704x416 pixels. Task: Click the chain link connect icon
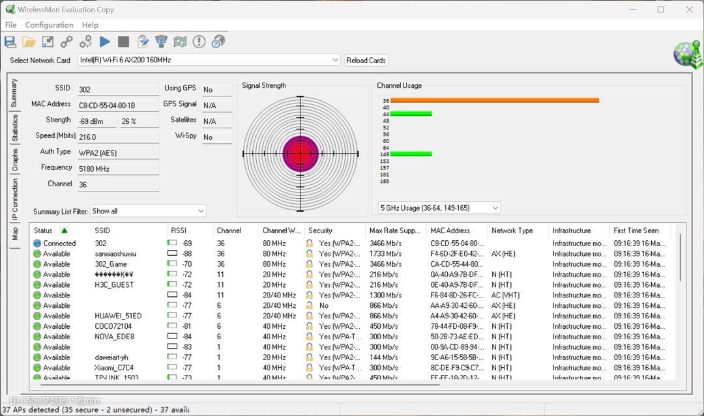pyautogui.click(x=66, y=42)
